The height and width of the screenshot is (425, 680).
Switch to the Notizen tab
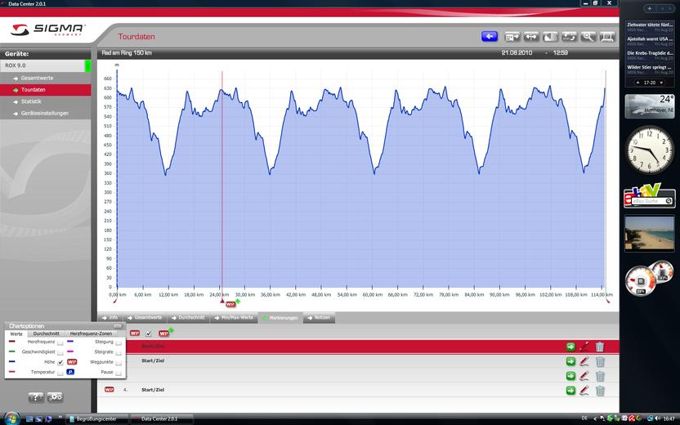click(x=319, y=318)
